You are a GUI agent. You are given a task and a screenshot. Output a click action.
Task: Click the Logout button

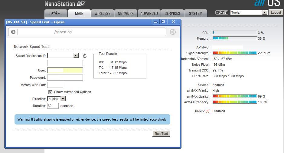click(276, 12)
